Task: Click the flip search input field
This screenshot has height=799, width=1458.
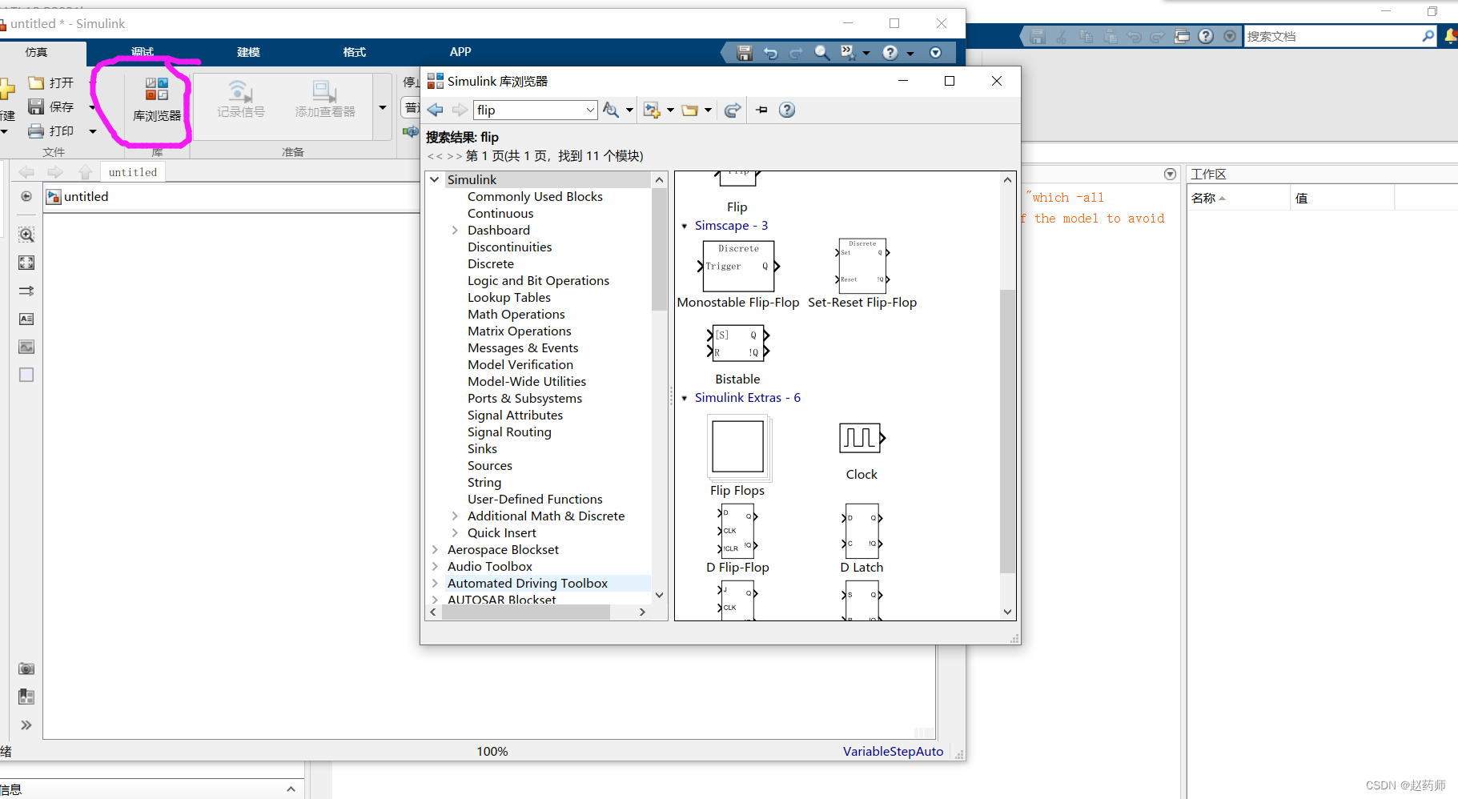Action: tap(528, 110)
